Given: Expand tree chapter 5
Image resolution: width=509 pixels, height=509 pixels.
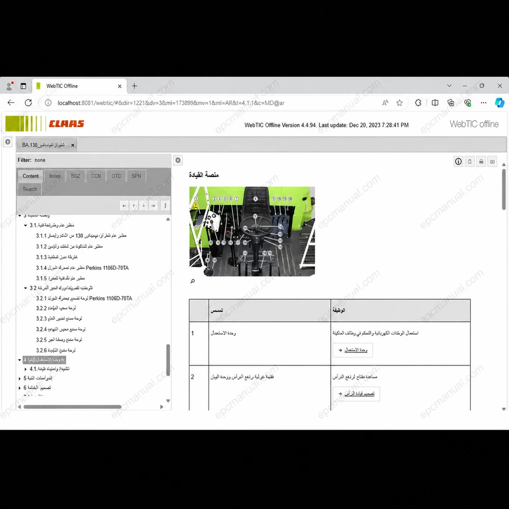Looking at the screenshot, I should 20,379.
